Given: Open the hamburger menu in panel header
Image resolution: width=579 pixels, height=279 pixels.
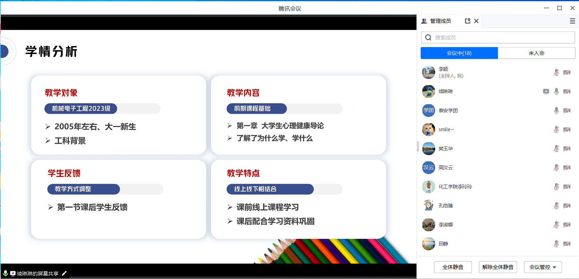Looking at the screenshot, I should (572, 21).
